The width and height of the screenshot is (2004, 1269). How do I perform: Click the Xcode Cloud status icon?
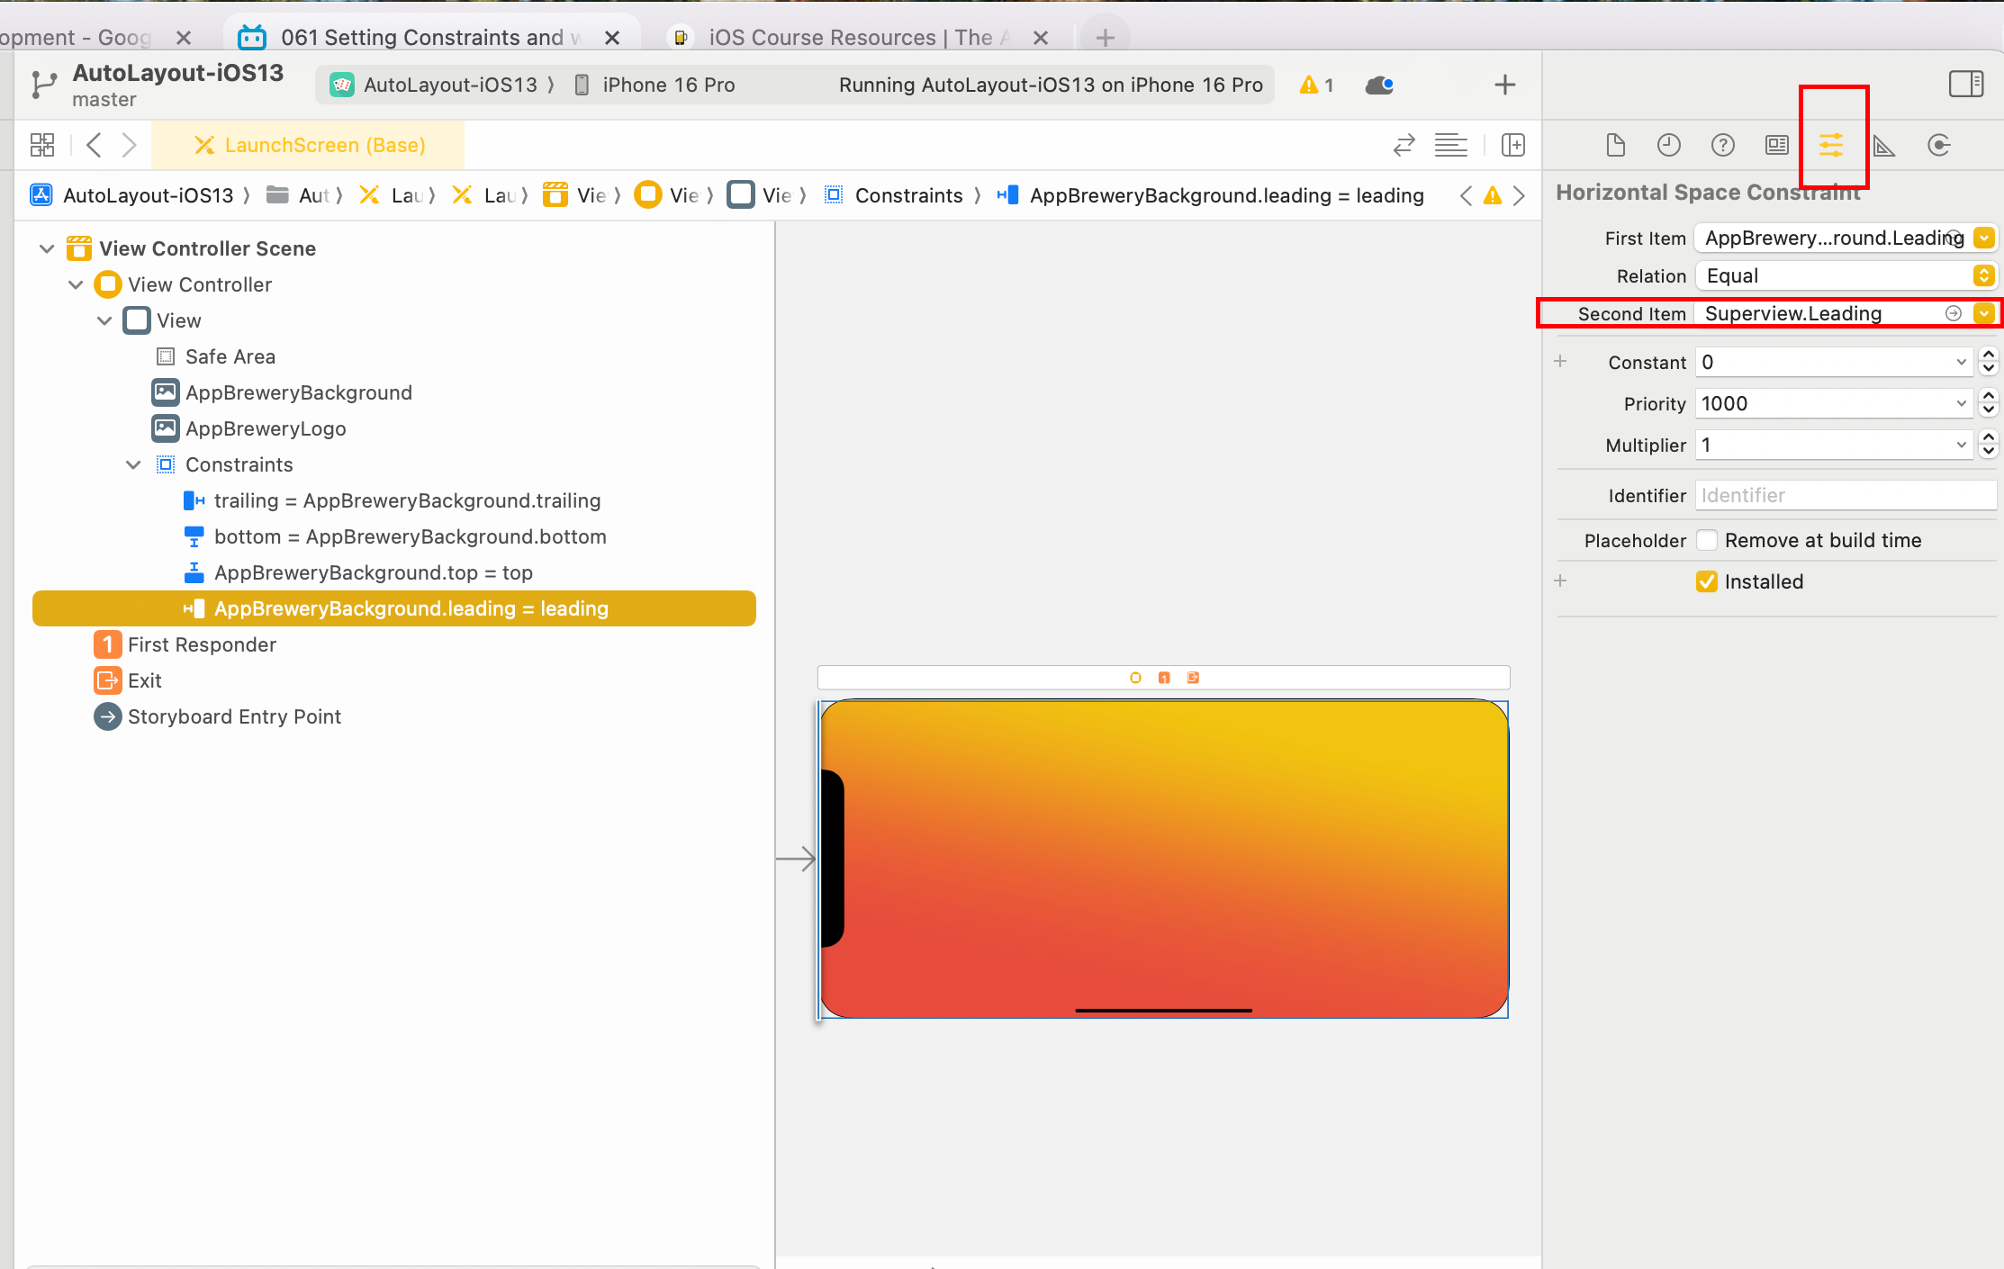tap(1379, 85)
